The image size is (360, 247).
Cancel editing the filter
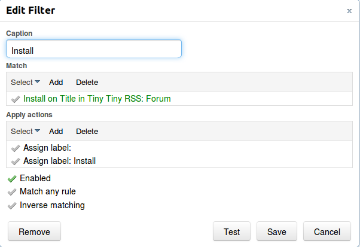[327, 231]
